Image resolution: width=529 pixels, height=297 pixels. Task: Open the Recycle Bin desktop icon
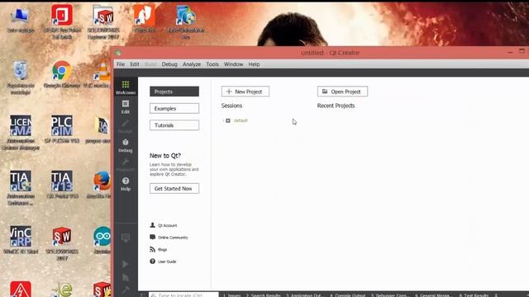tap(20, 78)
